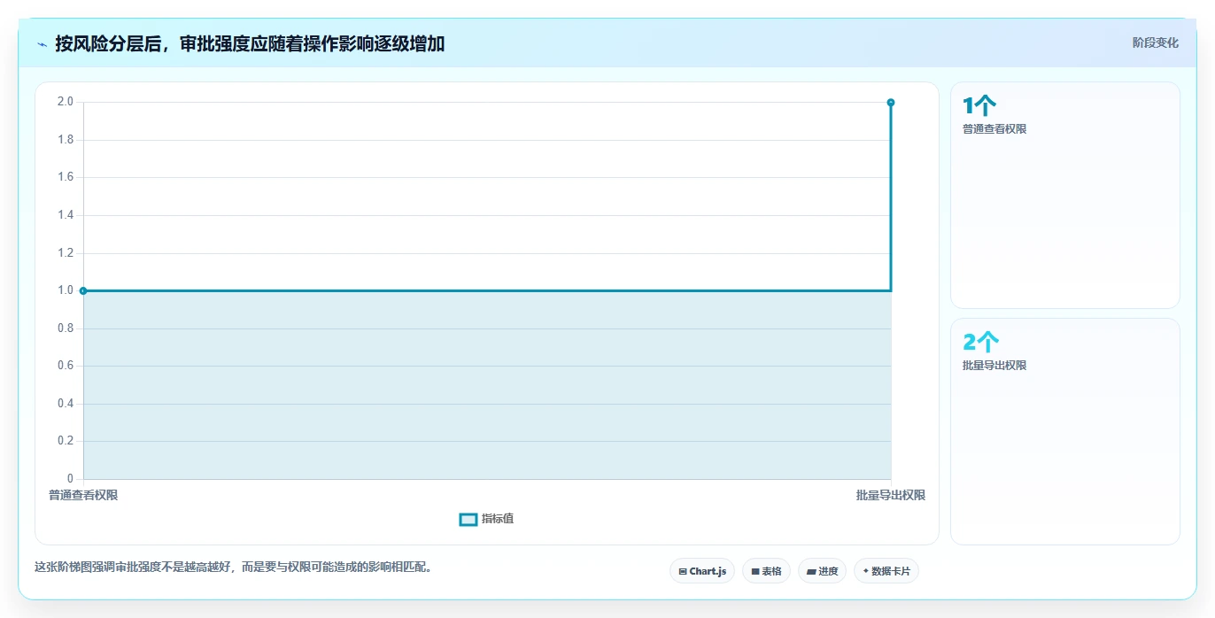The image size is (1215, 618).
Task: Click the footnote text about 阶梯图
Action: (236, 567)
